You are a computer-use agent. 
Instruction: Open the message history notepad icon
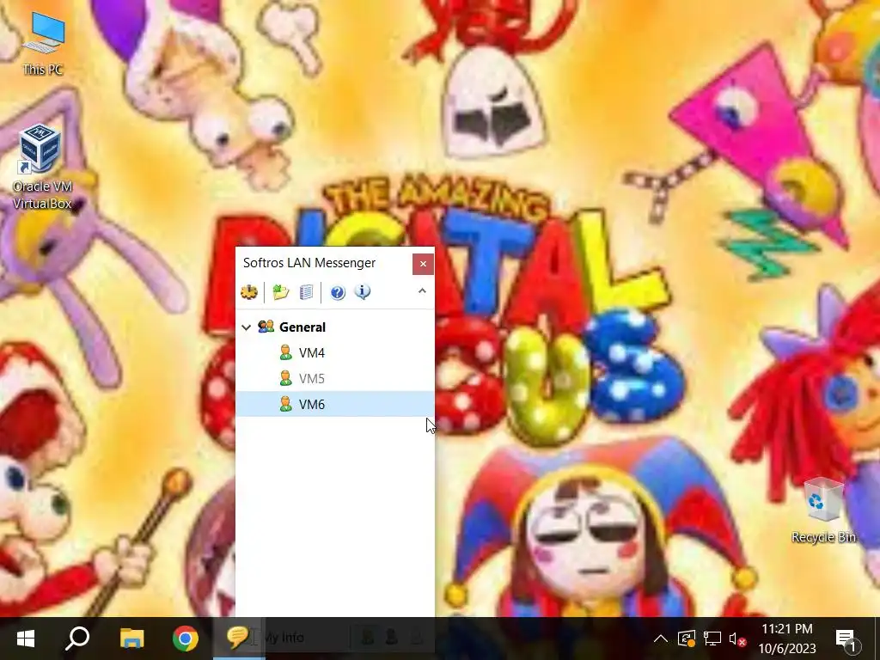307,292
